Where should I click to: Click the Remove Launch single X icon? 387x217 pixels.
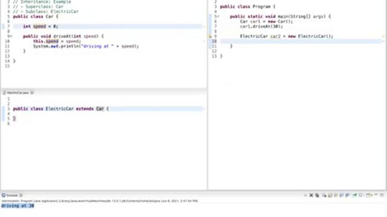coord(311,195)
